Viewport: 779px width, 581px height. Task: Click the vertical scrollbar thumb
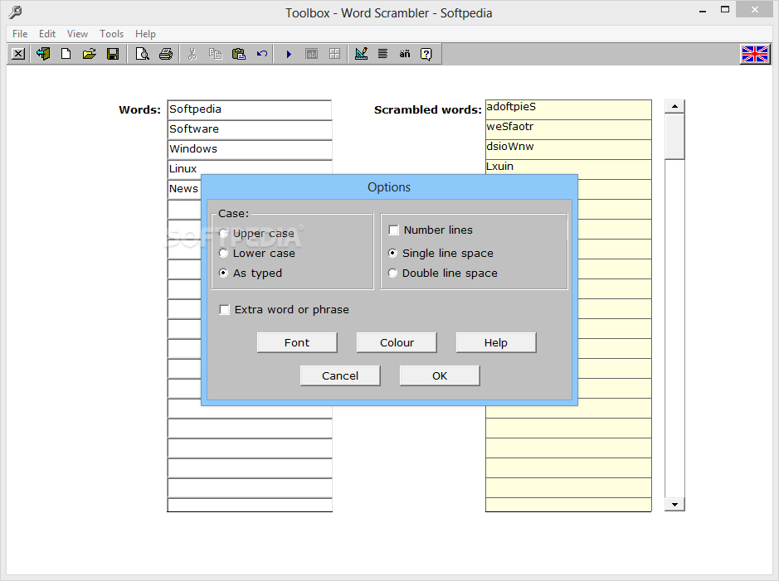click(x=674, y=137)
